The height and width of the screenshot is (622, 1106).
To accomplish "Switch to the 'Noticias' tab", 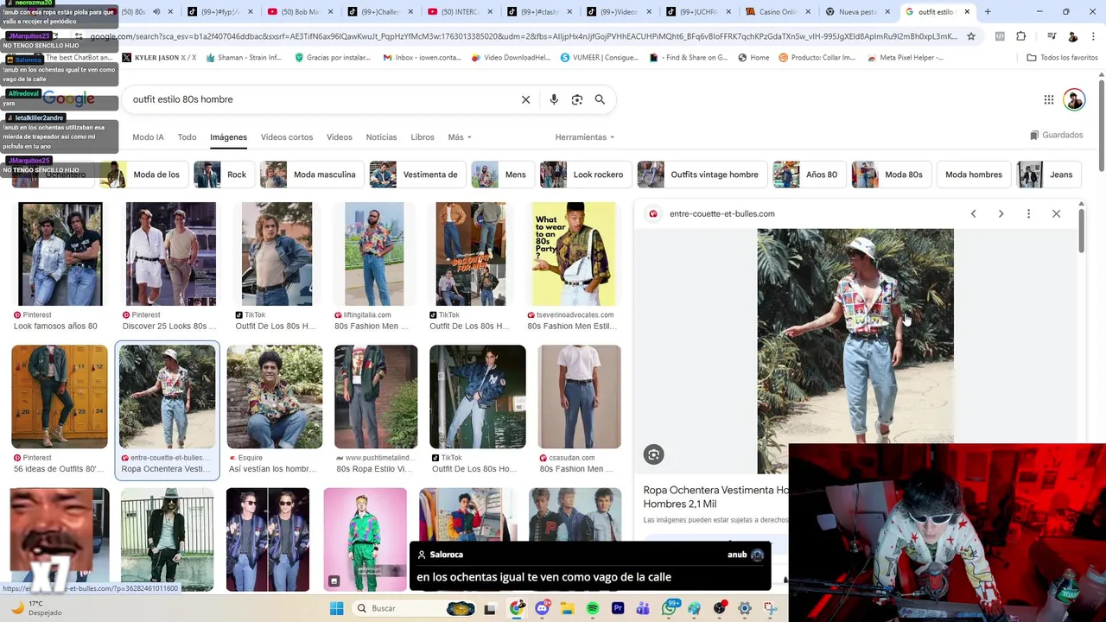I will 381,137.
